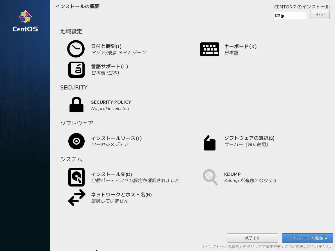
Task: Click インストールの開始(B) button
Action: coord(307,238)
